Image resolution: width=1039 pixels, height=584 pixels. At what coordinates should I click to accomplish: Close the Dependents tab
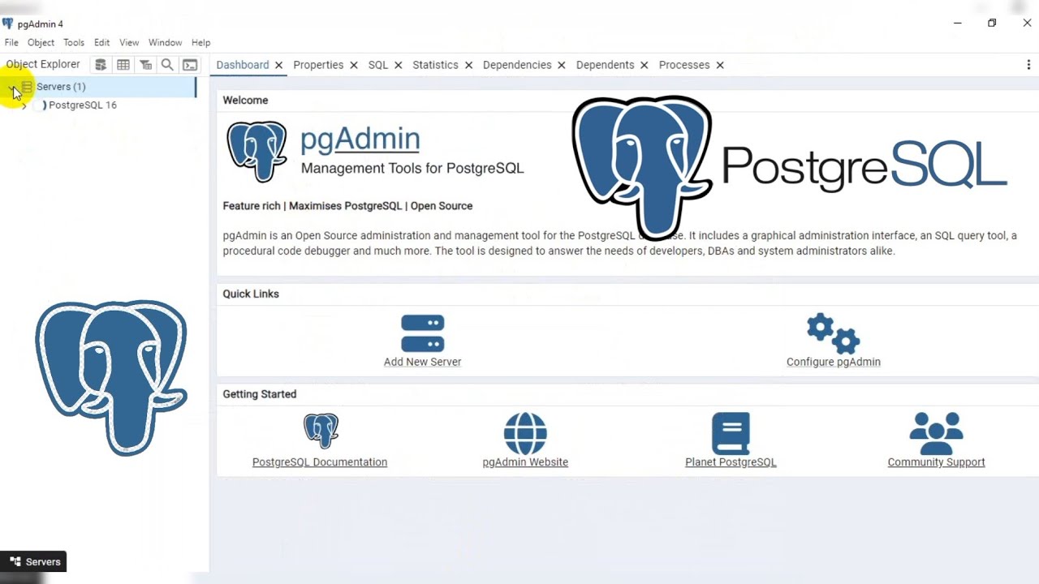pyautogui.click(x=644, y=65)
